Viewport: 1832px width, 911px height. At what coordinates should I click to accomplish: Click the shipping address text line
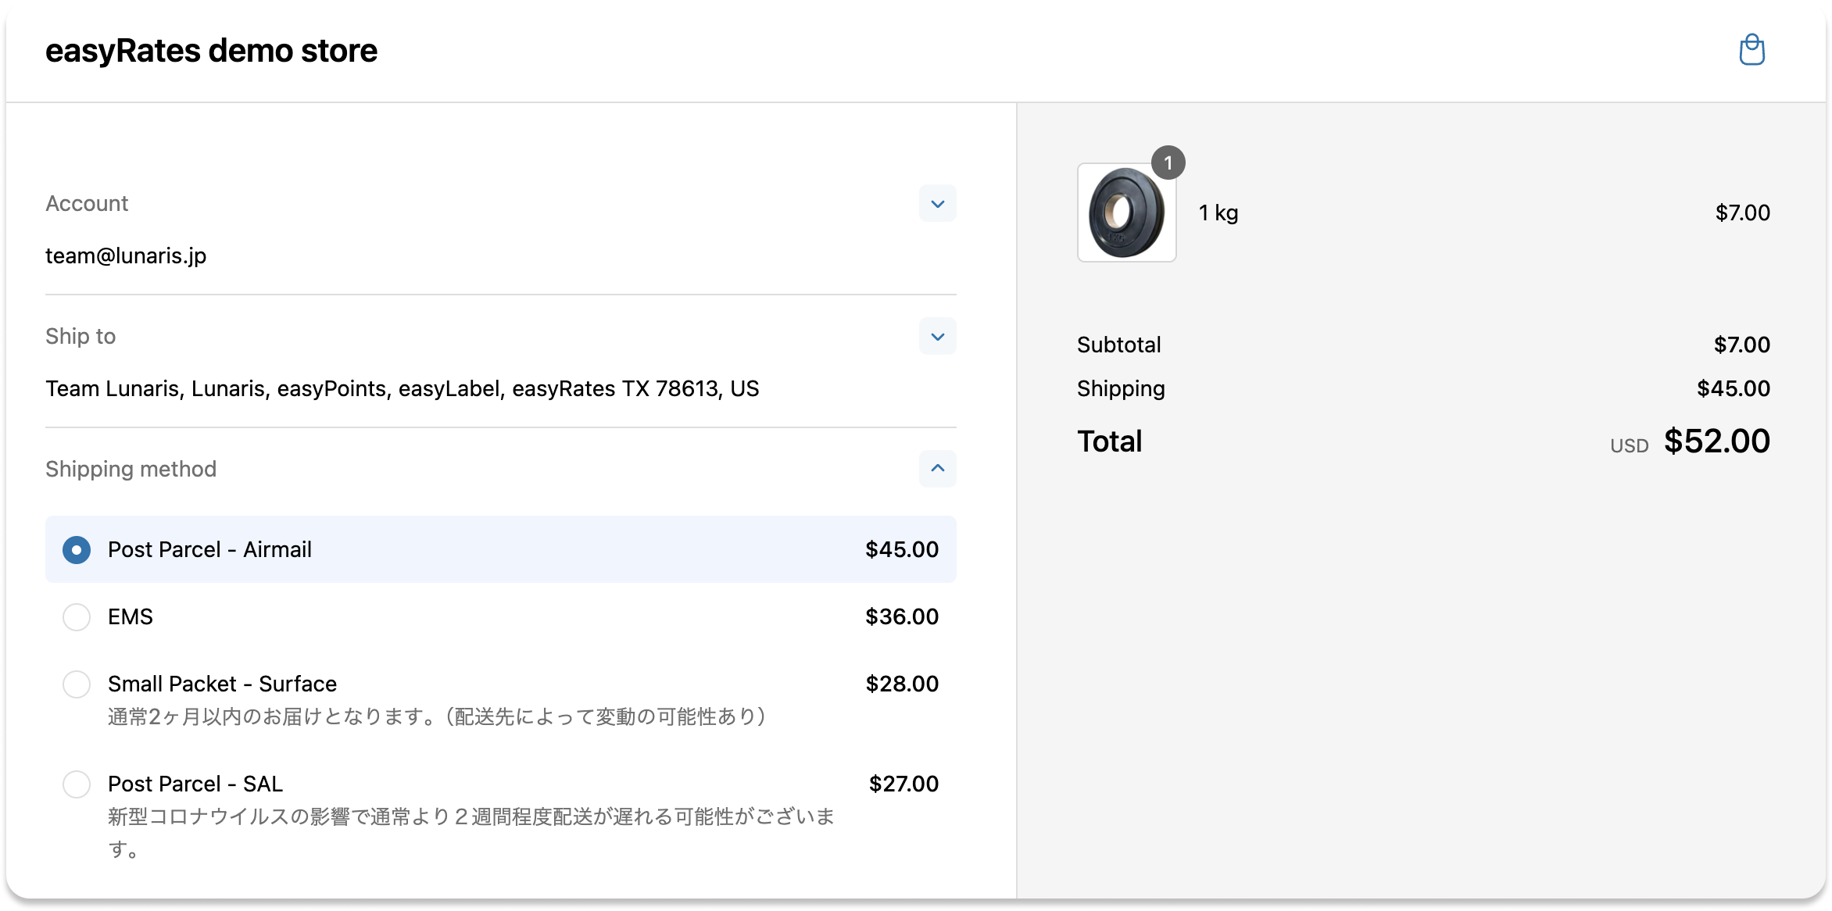pos(402,388)
